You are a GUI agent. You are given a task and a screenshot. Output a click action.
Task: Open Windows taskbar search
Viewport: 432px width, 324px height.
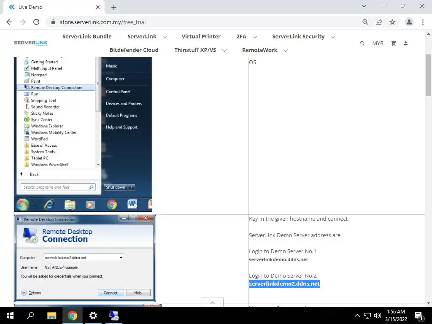[30, 316]
